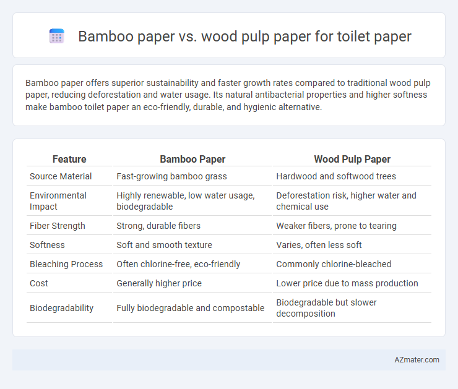
Task: Click 'Often chlorine-free, eco-friendly' cell
Action: pos(192,264)
